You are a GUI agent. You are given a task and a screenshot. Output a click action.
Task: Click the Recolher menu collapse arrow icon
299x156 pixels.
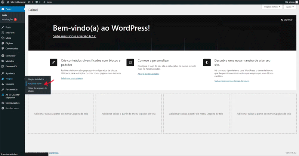pos(3,108)
